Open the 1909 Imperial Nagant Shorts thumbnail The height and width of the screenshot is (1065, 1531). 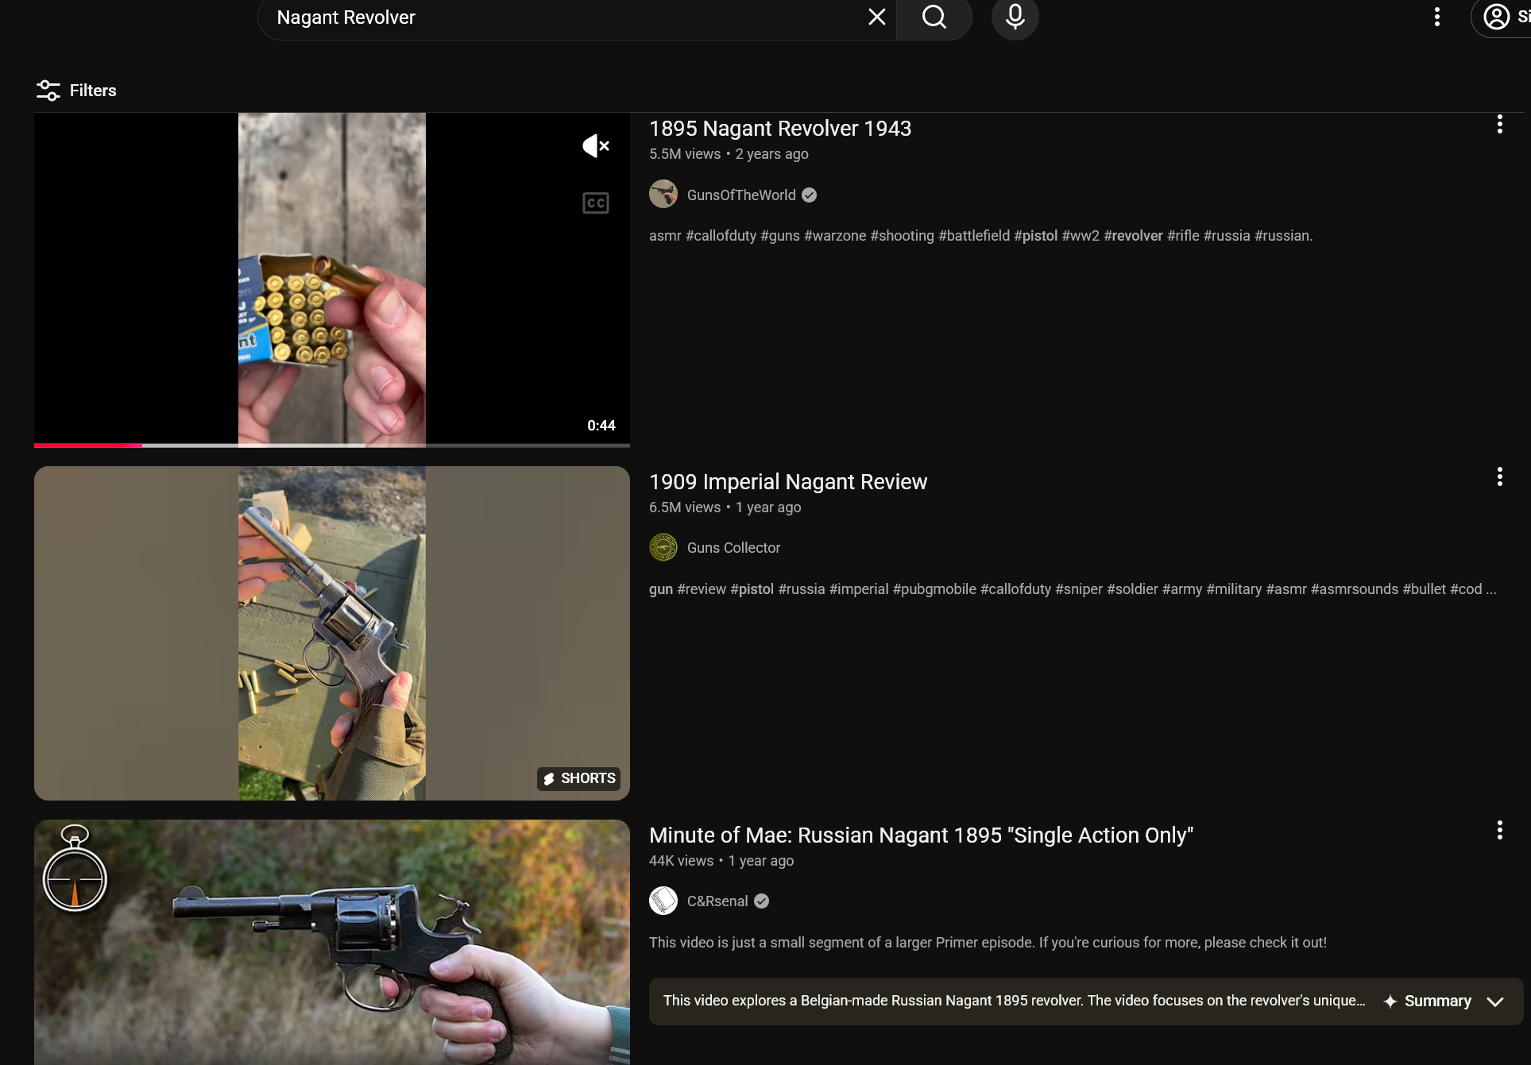331,633
